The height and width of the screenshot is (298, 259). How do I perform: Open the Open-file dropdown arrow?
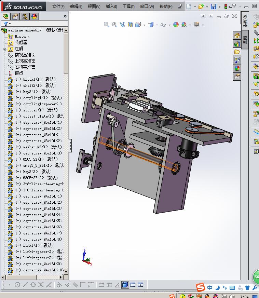click(207, 7)
